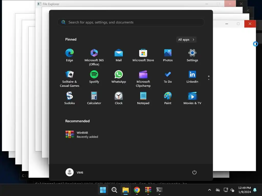Viewport: 262px width, 196px height.
Task: Switch to the terminal window on taskbar
Action: 159,190
